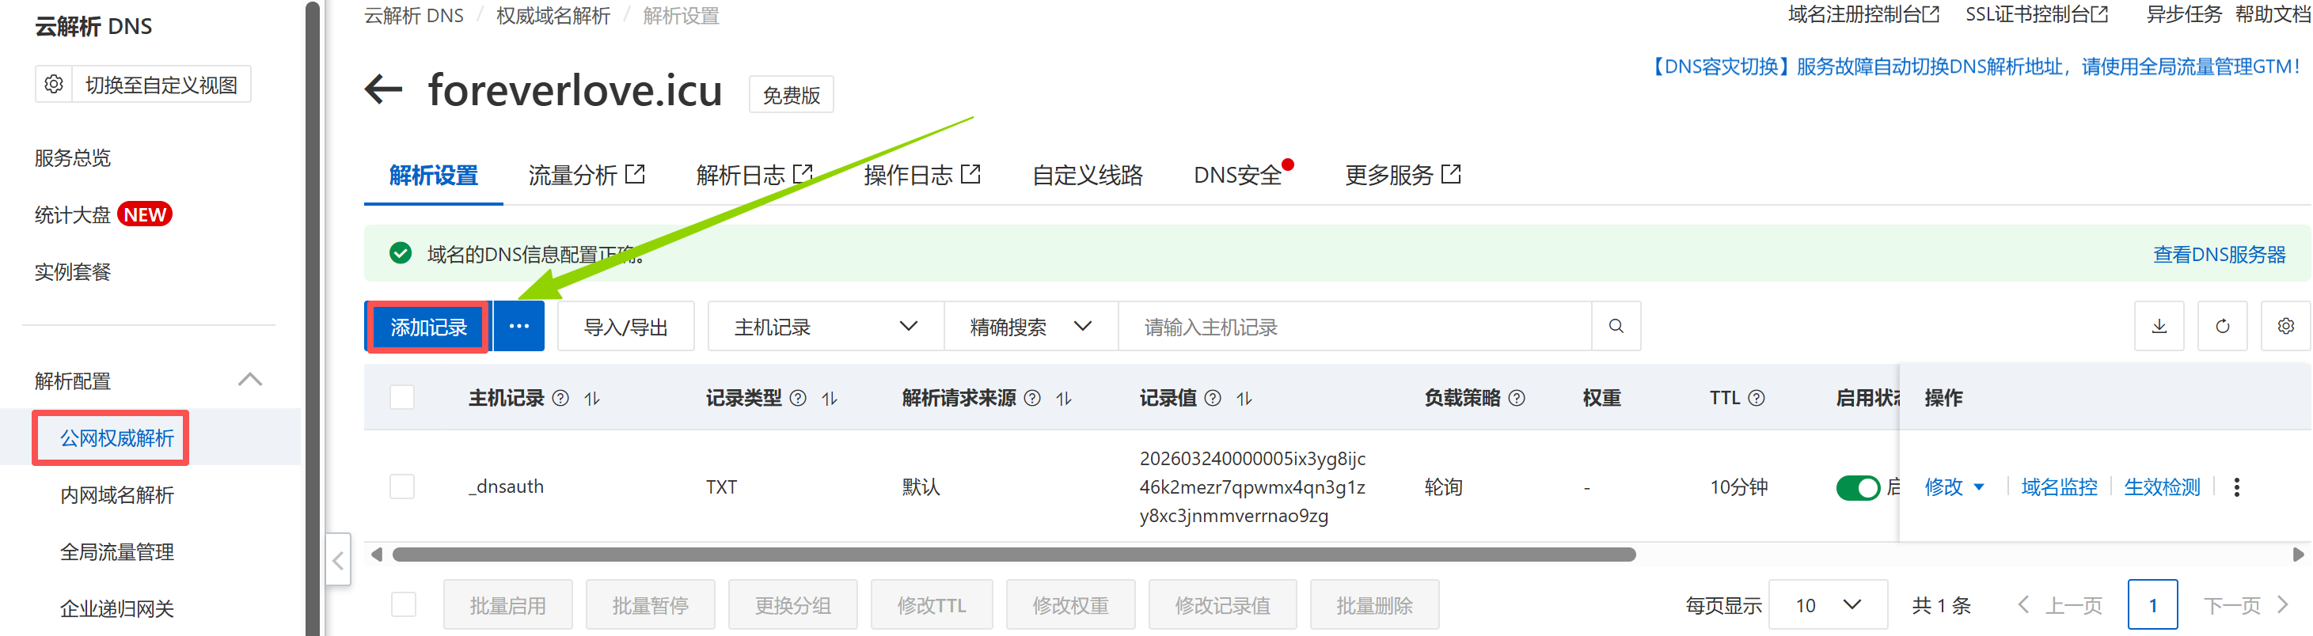Click the help icon next to 记录类型 header
Viewport: 2313px width, 636px height.
coord(797,398)
